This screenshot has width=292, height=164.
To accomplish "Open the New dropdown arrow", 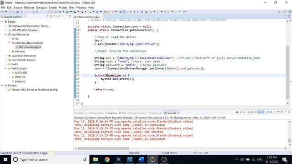I will coord(6,12).
